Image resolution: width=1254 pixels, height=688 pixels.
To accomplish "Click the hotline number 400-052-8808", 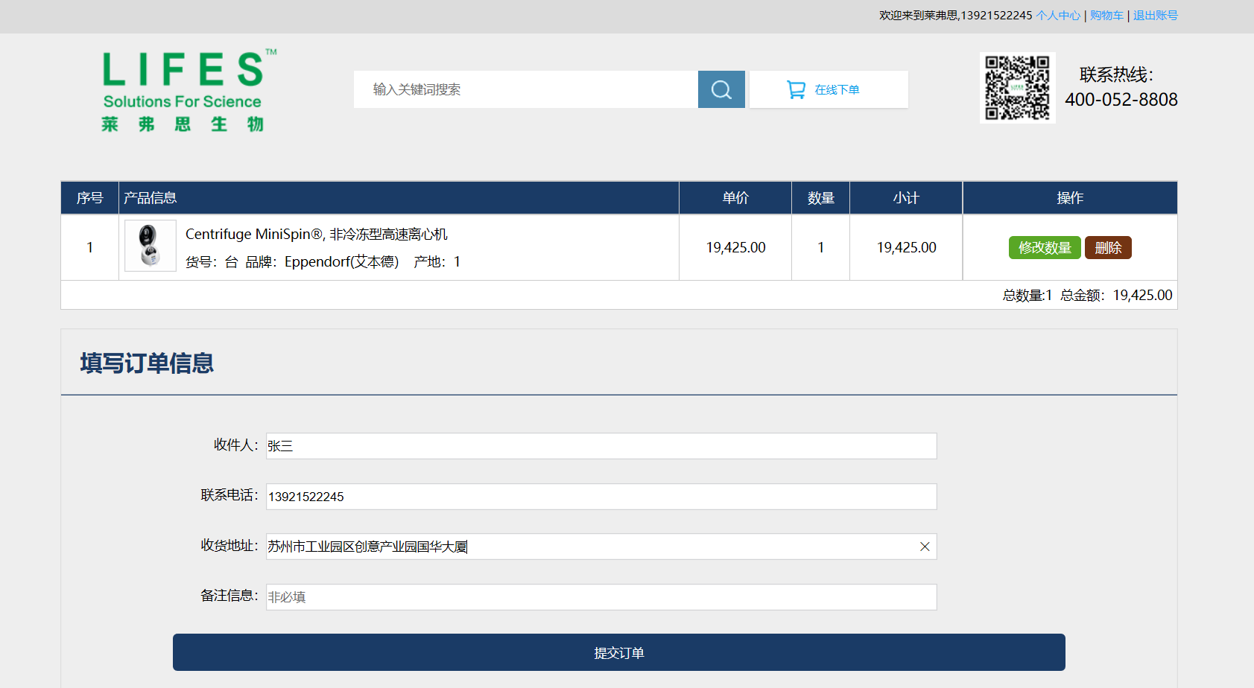I will coord(1121,100).
